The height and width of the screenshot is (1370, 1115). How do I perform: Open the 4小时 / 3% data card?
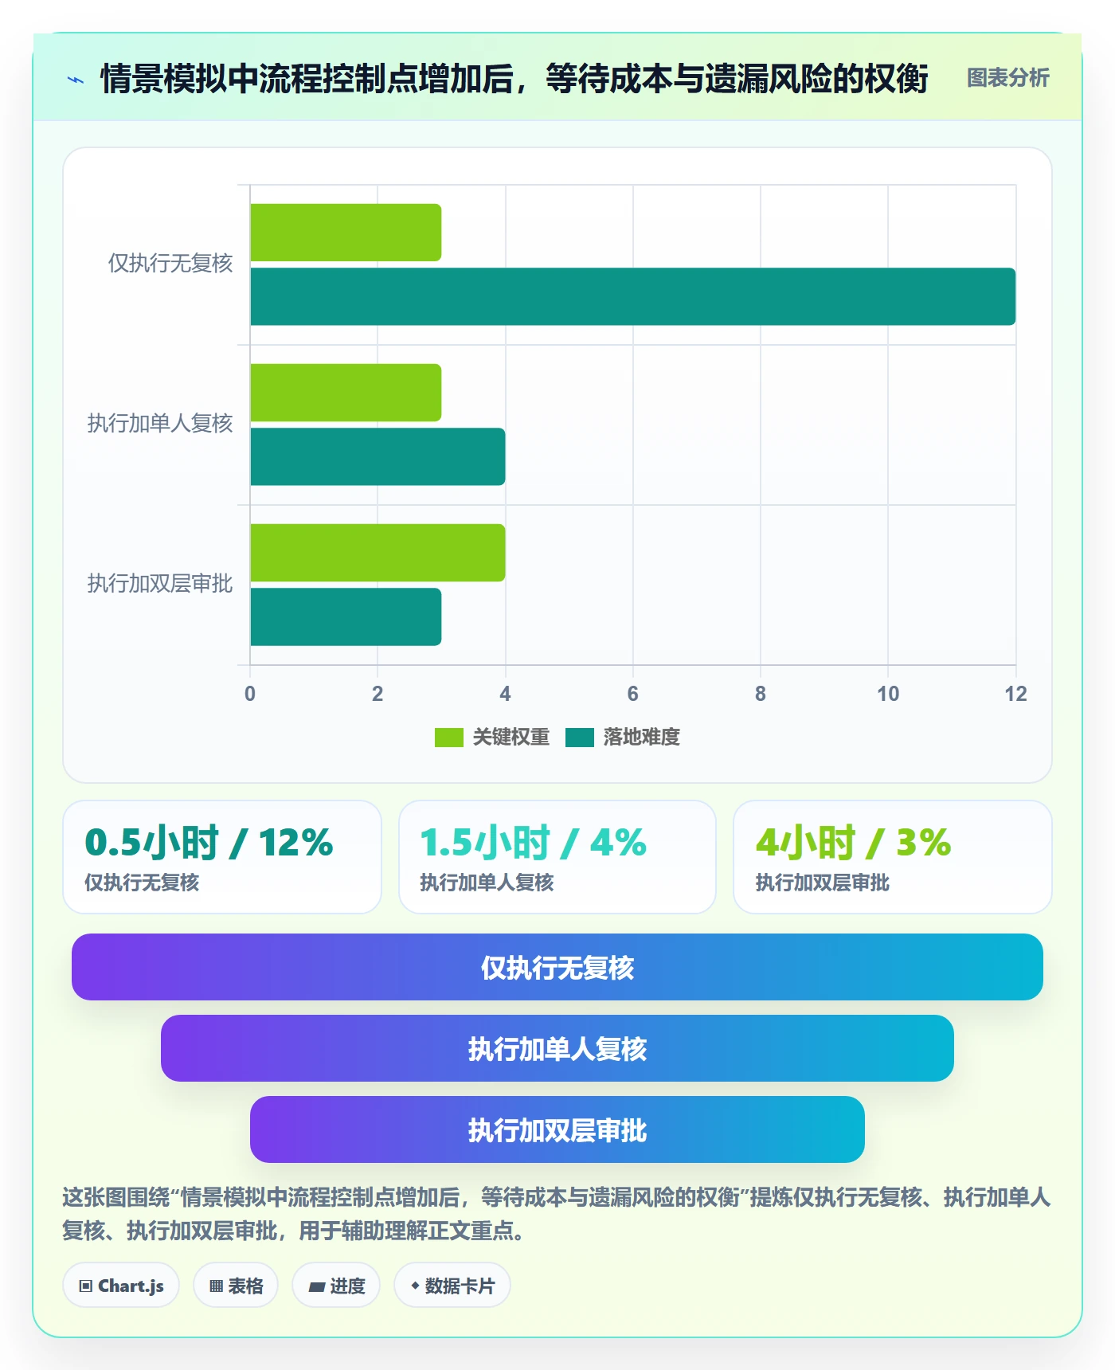point(893,857)
